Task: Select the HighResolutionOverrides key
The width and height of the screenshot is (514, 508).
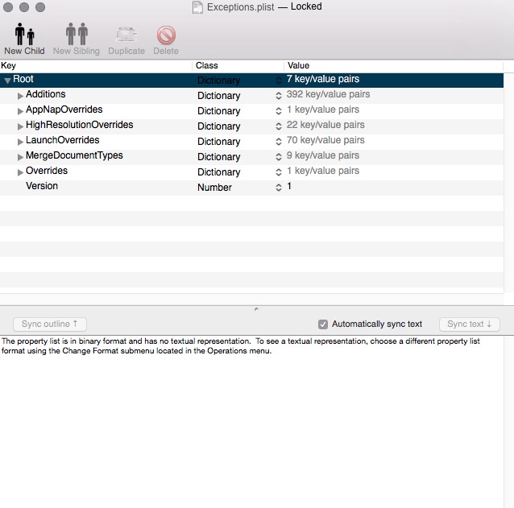Action: (79, 125)
